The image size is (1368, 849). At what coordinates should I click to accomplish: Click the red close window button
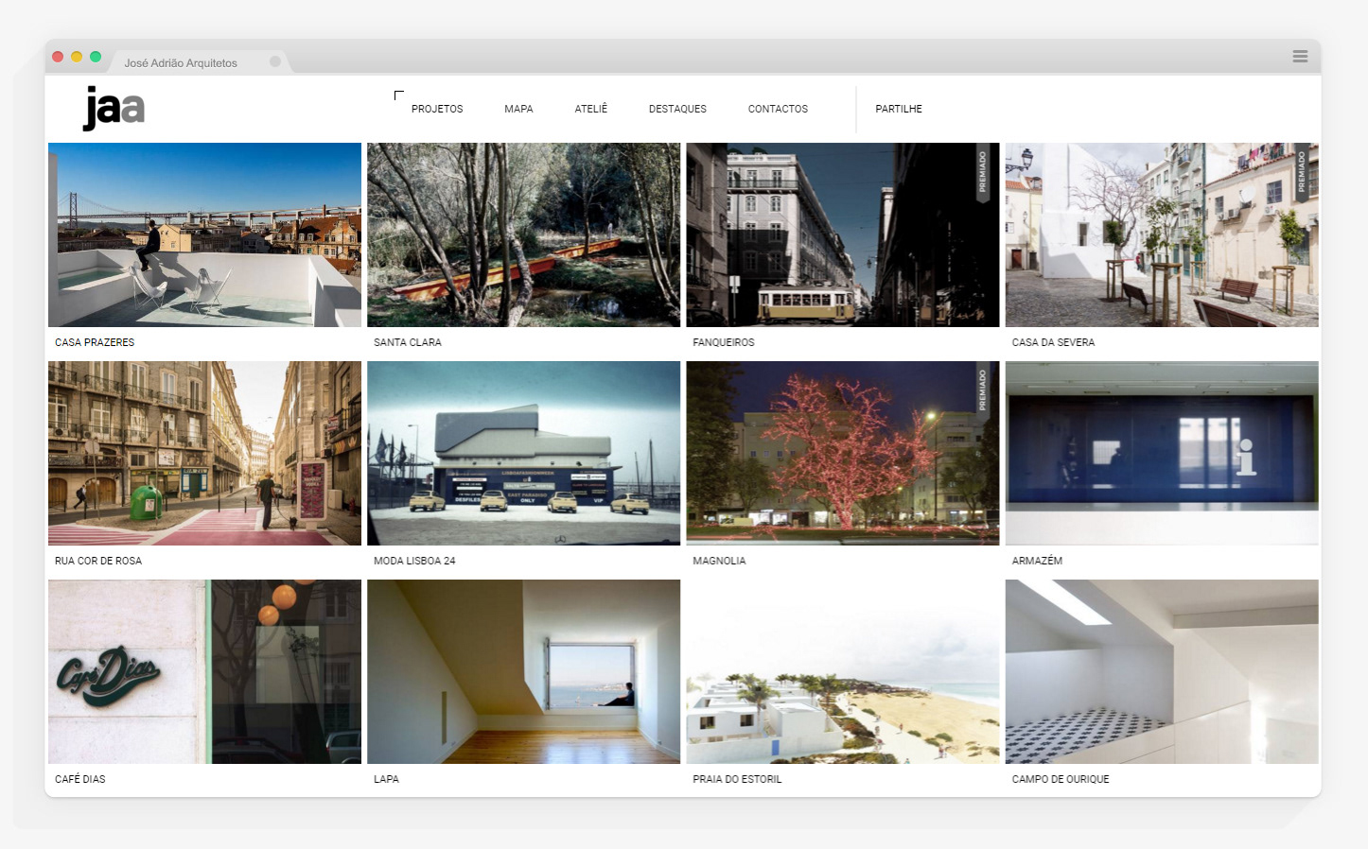tap(58, 57)
